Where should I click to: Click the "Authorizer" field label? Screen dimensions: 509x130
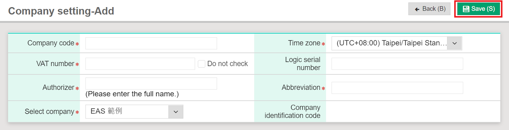point(58,88)
